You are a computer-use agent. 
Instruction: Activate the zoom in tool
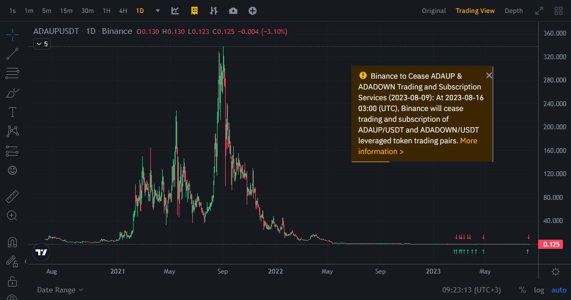coord(12,215)
